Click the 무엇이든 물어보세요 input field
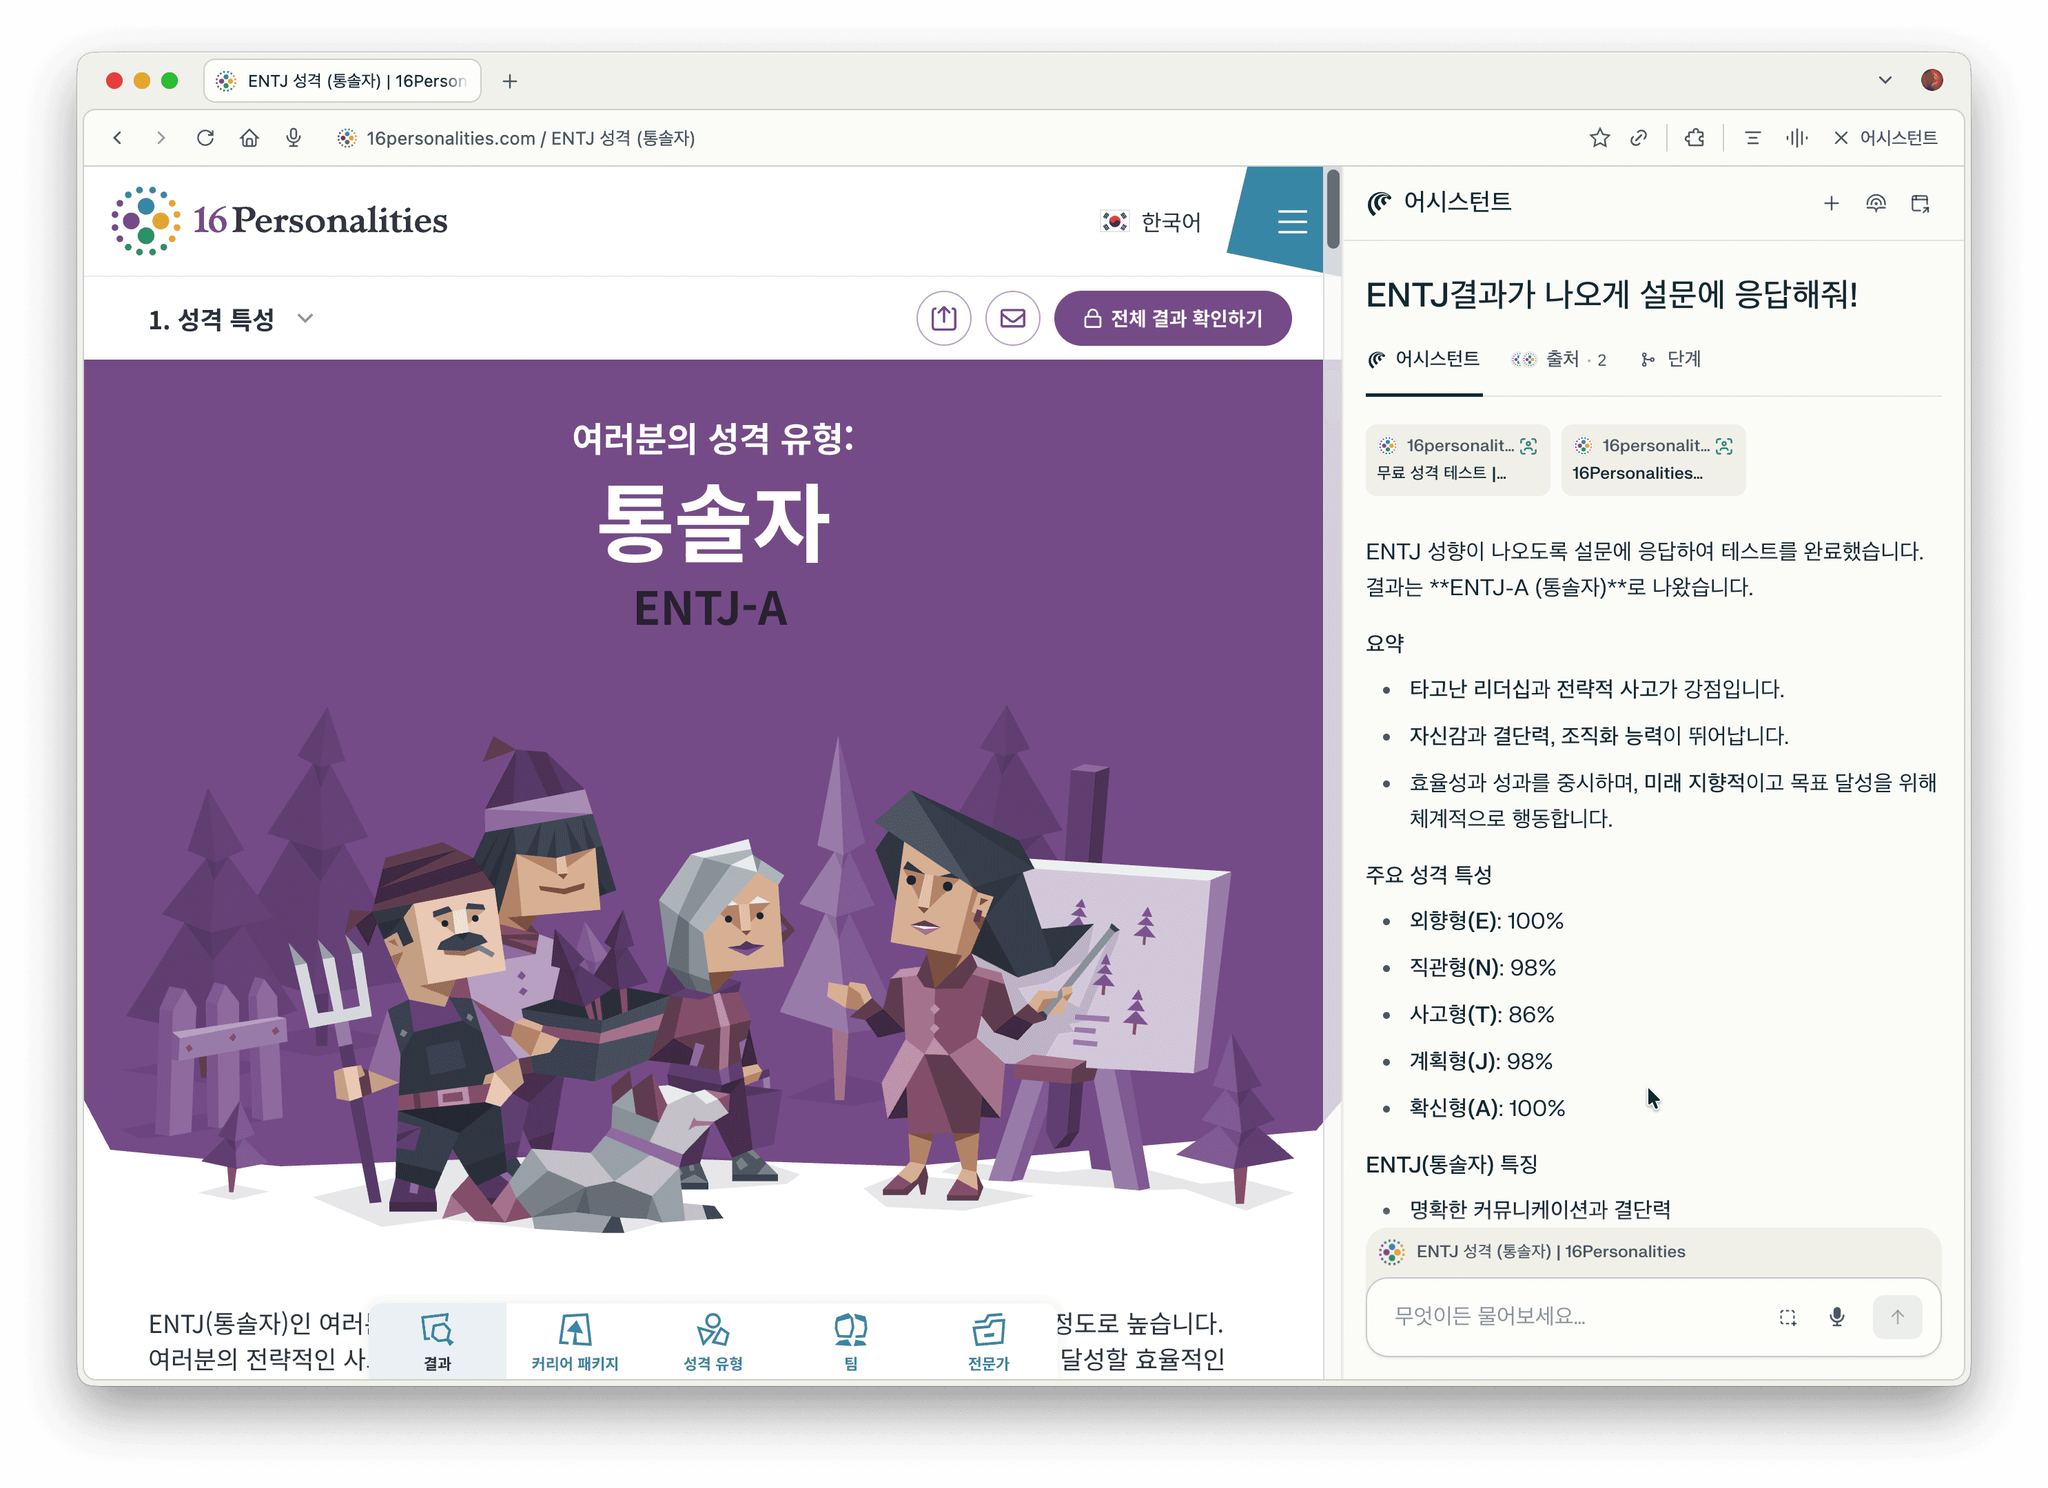Screen dimensions: 2048x1488 click(x=1571, y=1316)
